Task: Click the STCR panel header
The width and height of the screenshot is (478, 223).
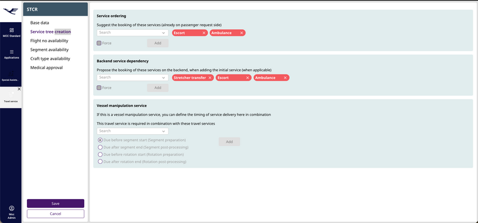Action: (56, 10)
